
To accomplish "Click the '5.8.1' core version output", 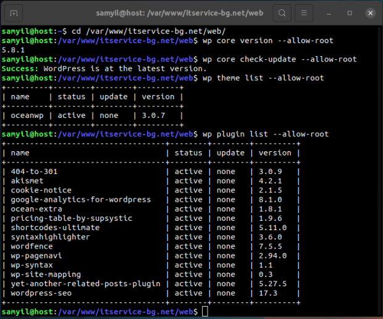I will (x=13, y=50).
